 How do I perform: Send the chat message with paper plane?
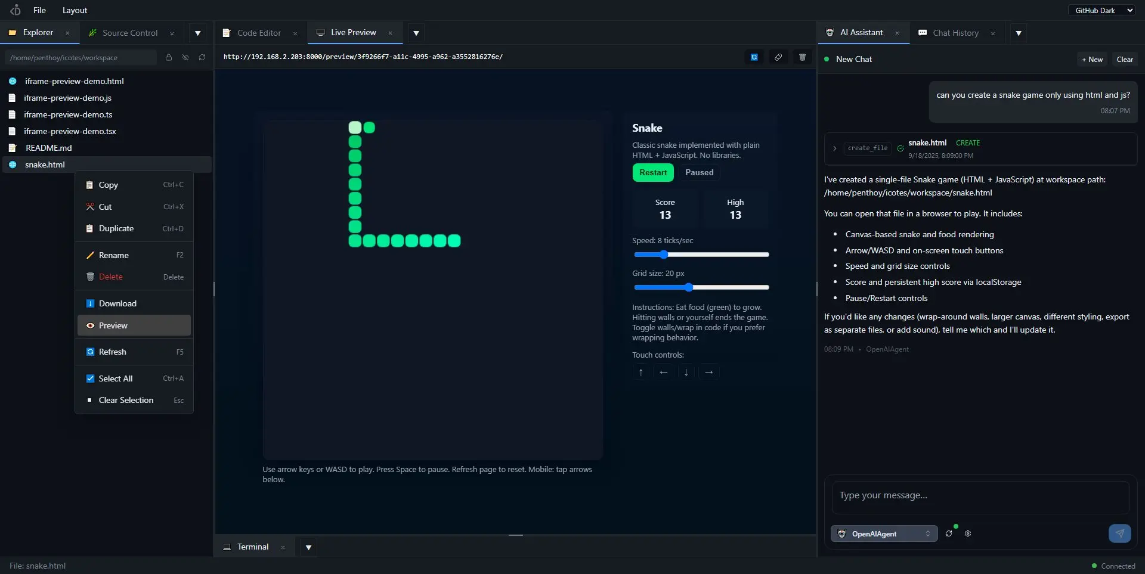coord(1119,533)
